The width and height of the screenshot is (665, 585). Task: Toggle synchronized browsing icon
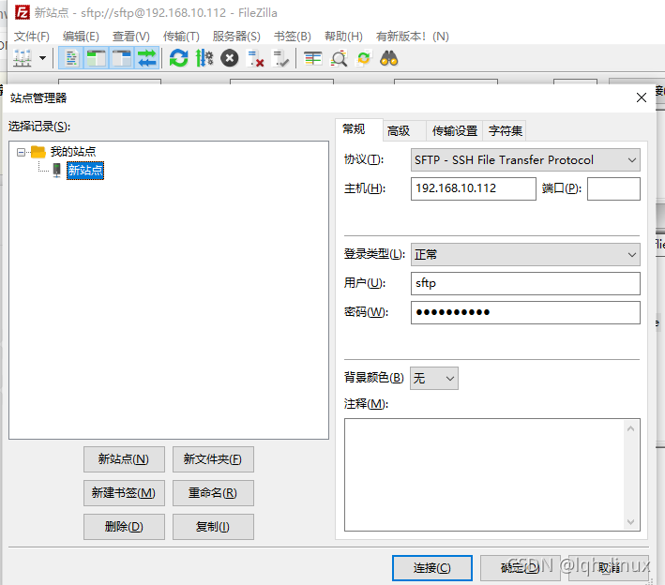[364, 58]
